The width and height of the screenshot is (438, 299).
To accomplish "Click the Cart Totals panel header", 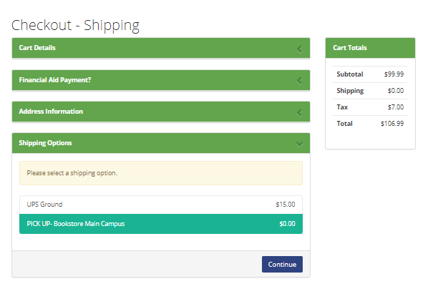I will [x=370, y=48].
